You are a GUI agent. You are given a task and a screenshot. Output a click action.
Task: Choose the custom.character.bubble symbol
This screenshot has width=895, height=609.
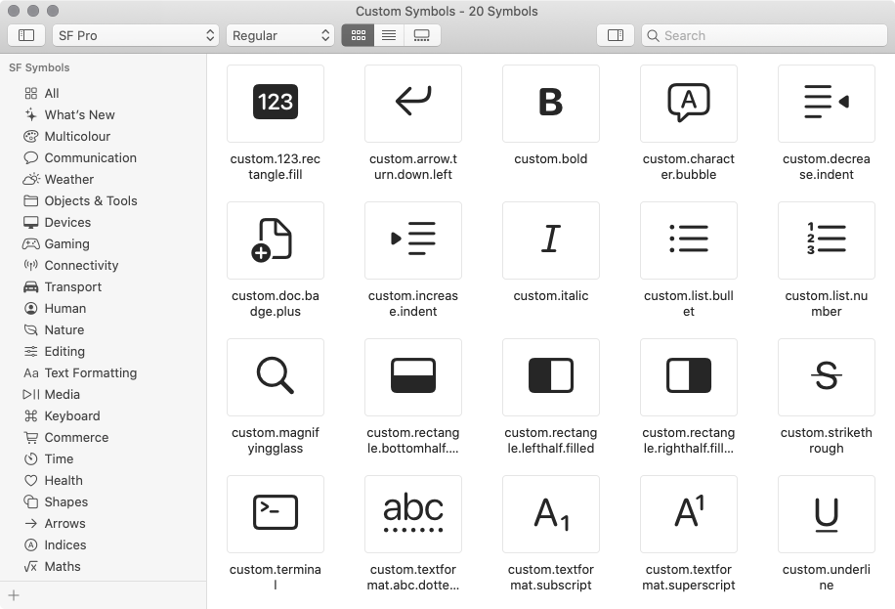pos(688,103)
